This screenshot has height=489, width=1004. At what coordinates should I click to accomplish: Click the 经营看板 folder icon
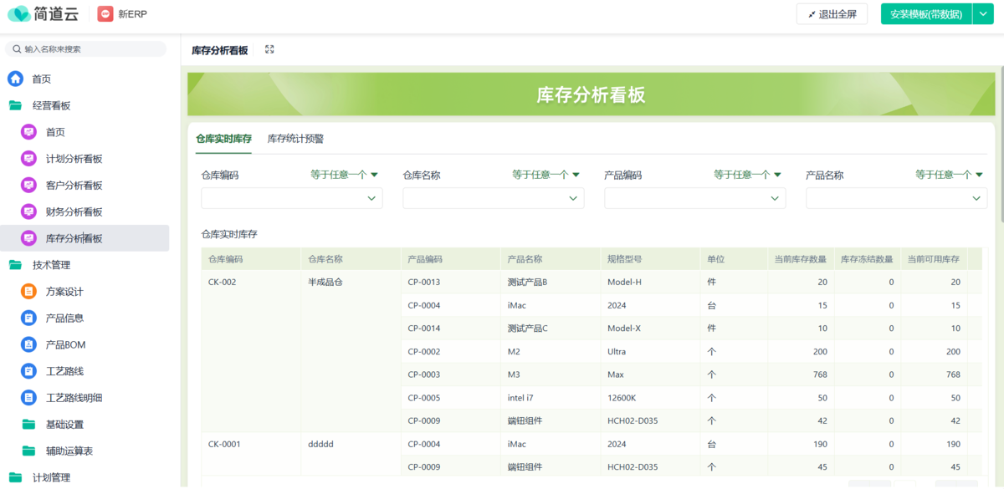tap(16, 105)
